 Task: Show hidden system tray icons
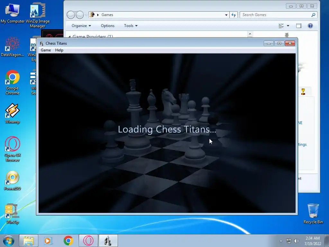point(281,241)
